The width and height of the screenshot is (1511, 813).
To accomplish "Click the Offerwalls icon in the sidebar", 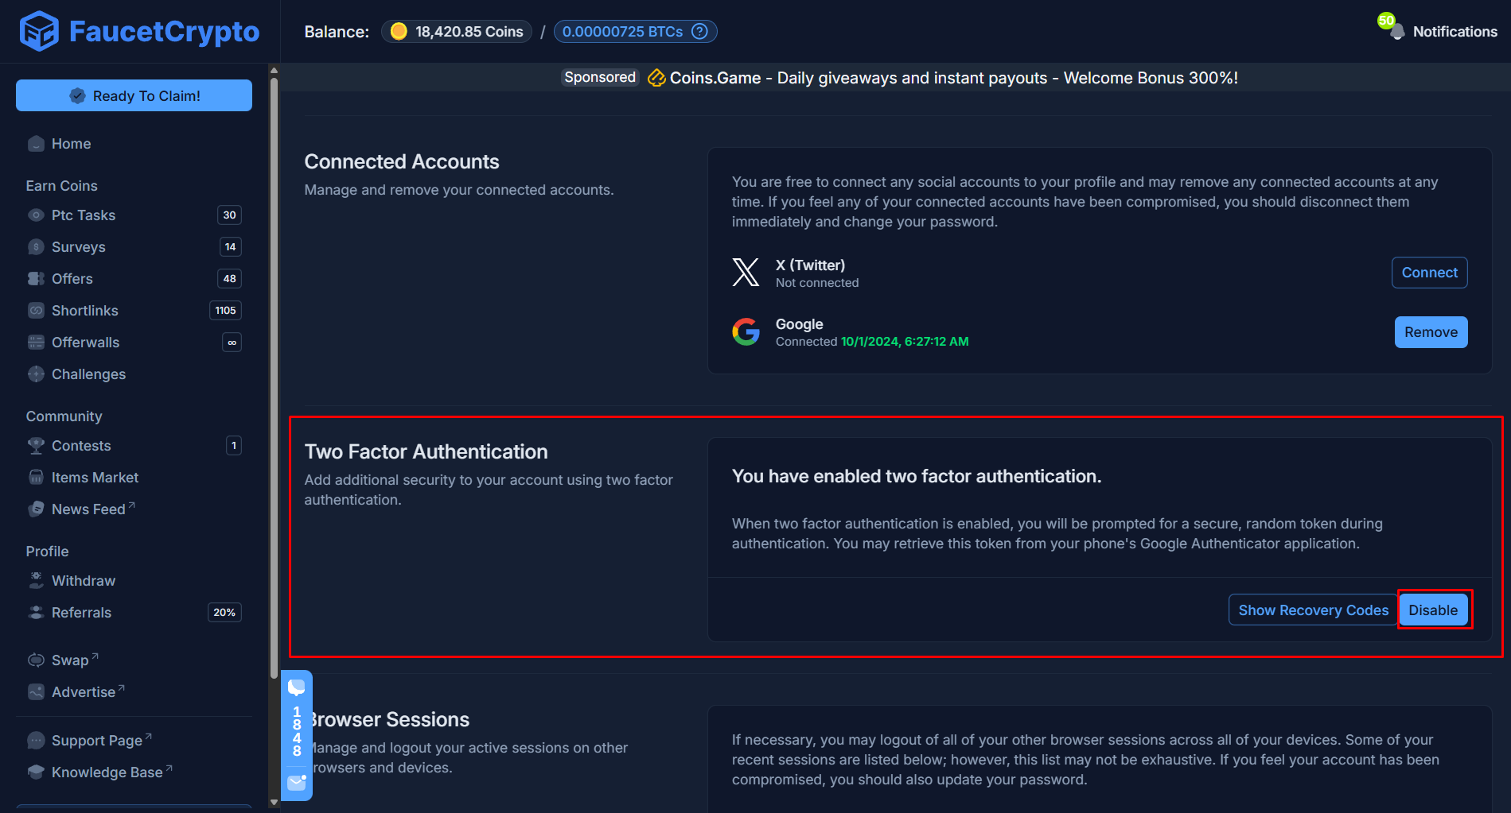I will [x=36, y=342].
